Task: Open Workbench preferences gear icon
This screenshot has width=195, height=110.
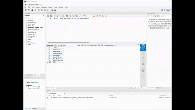Action: pos(162,10)
